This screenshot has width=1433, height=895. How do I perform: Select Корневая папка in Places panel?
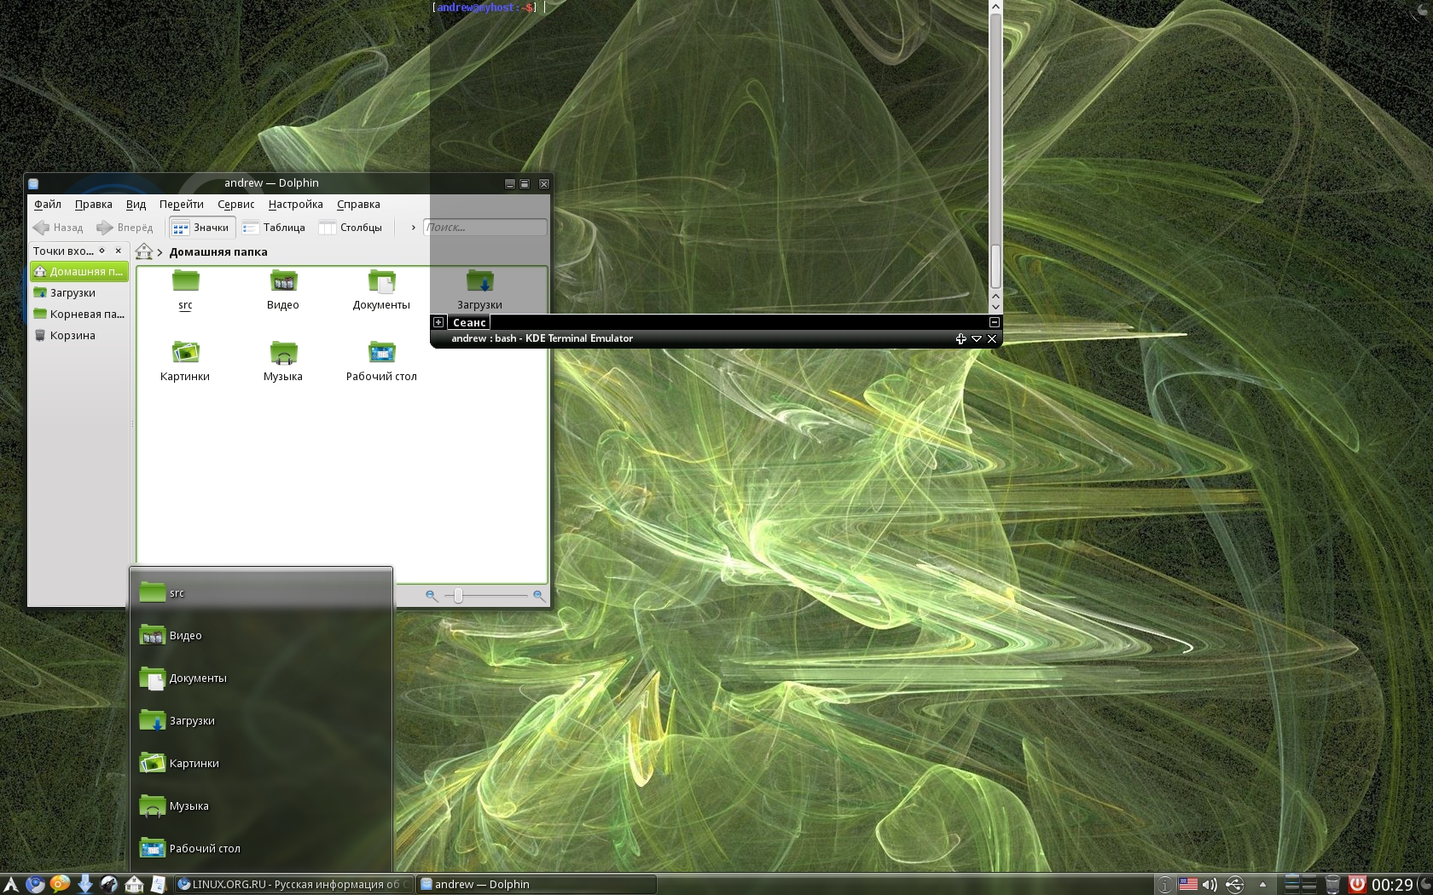point(78,315)
